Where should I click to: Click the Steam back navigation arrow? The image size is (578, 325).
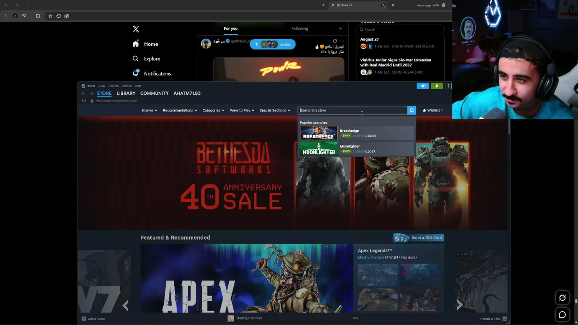click(x=84, y=93)
